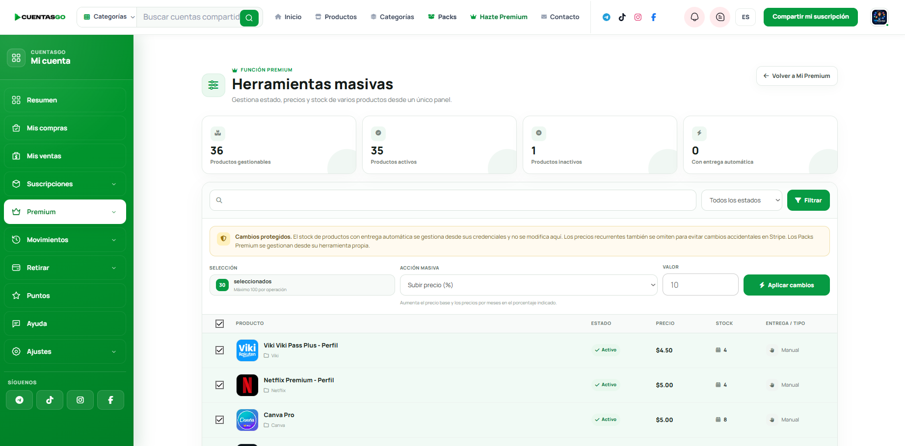Expand Retirar in the sidebar

click(x=65, y=268)
